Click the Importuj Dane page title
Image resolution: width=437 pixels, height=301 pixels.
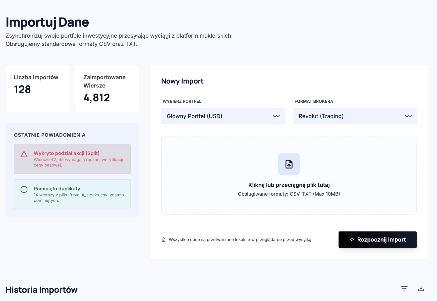point(47,22)
